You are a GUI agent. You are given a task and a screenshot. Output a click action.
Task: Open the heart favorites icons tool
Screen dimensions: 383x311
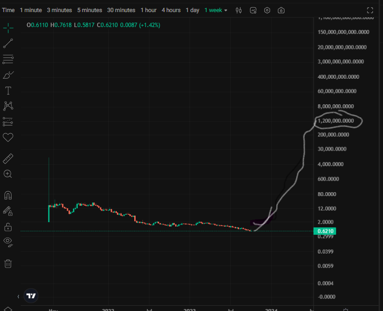[x=8, y=137]
